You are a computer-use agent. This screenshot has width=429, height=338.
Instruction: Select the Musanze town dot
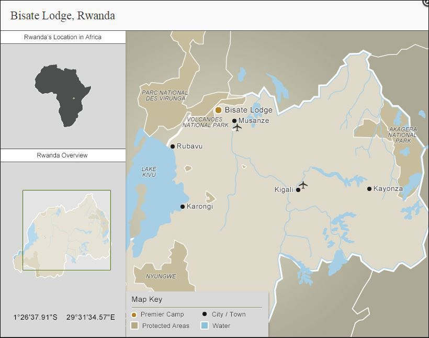pyautogui.click(x=234, y=121)
